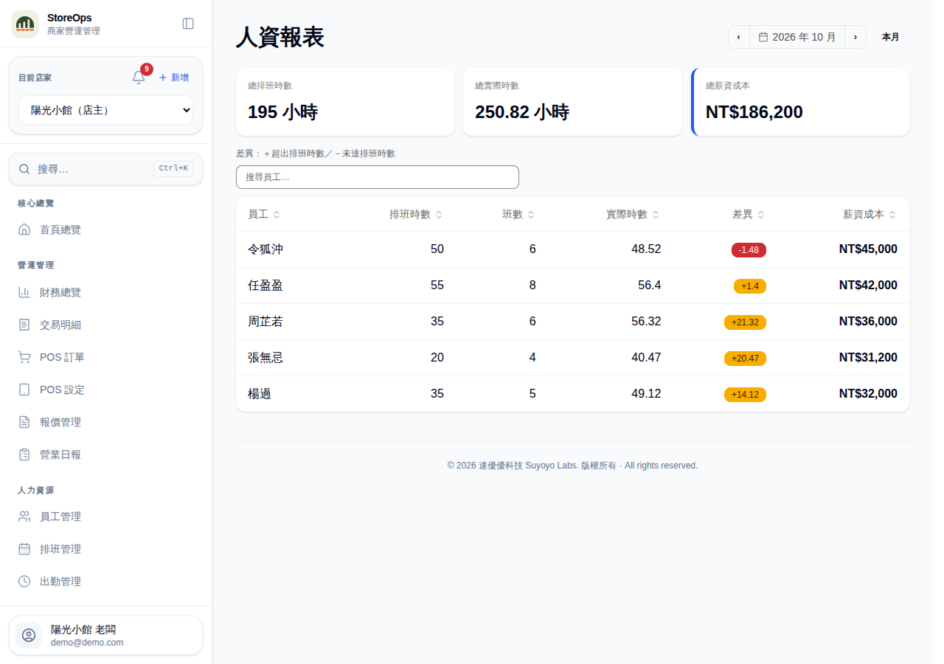The image size is (944, 664).
Task: Open the 陽光小館（店主）store dropdown
Action: tap(105, 110)
